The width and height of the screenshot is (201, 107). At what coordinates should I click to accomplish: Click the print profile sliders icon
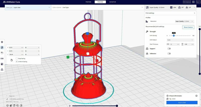[147, 8]
